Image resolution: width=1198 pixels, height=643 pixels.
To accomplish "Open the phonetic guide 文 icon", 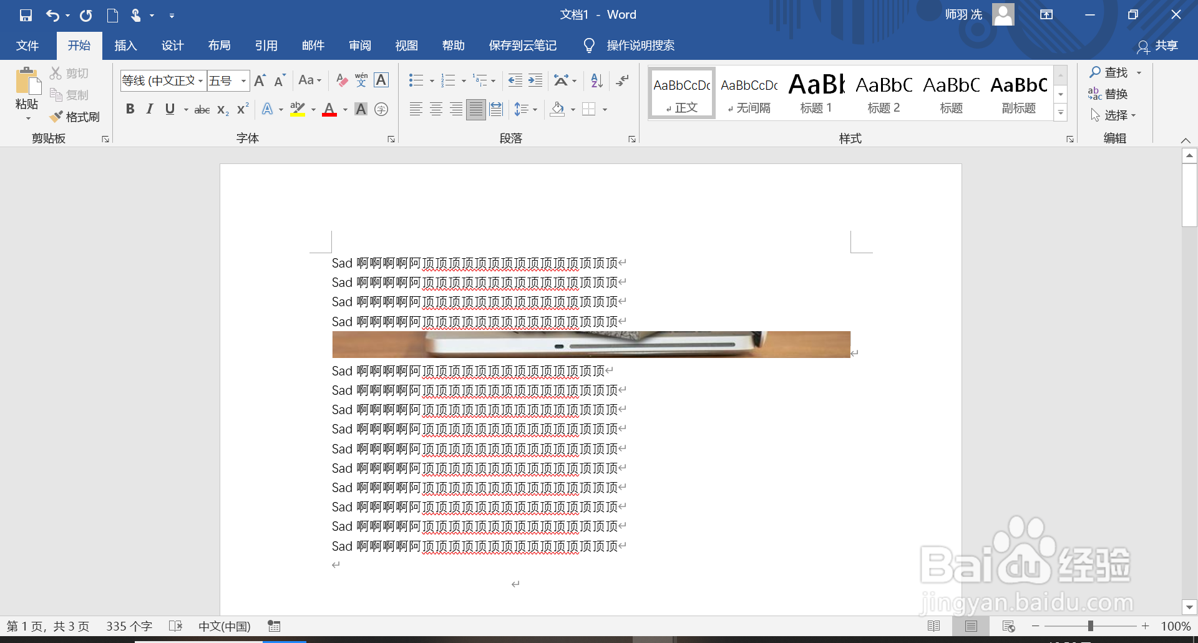I will pos(361,80).
